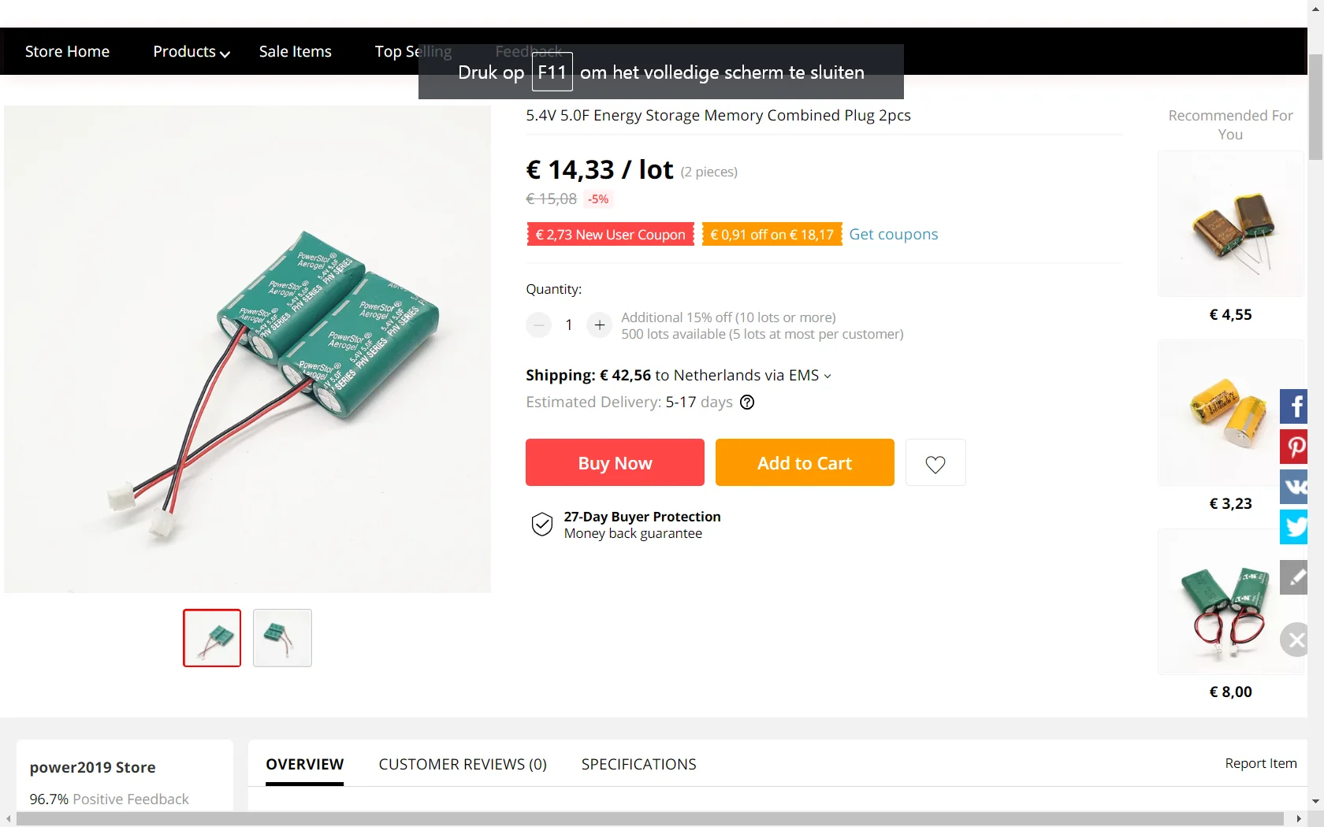The width and height of the screenshot is (1324, 827).
Task: Click the Buy Now button
Action: (615, 462)
